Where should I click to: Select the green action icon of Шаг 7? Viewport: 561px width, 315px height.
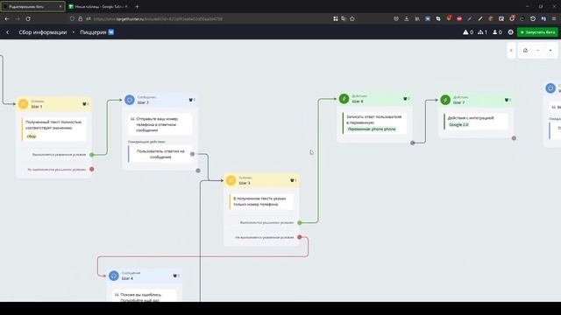(x=445, y=100)
